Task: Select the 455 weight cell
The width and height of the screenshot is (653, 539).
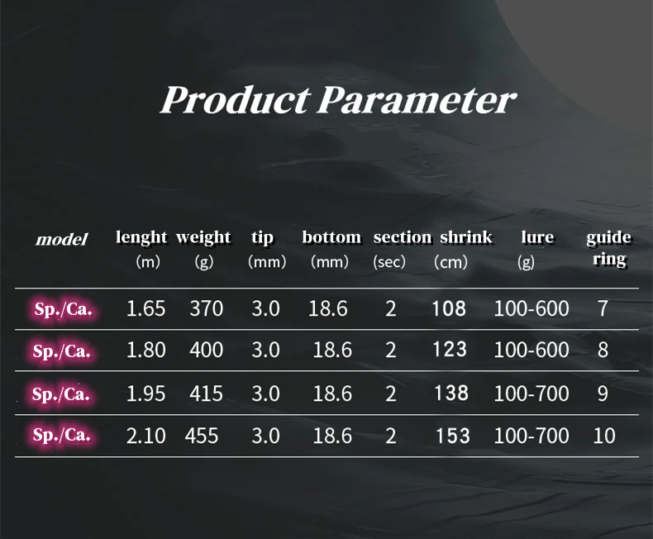Action: (x=203, y=435)
